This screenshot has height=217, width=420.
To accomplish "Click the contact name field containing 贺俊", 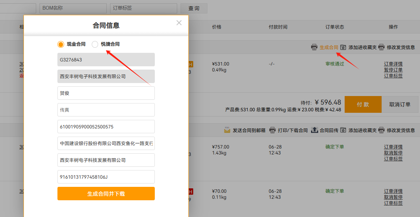I will pyautogui.click(x=106, y=93).
